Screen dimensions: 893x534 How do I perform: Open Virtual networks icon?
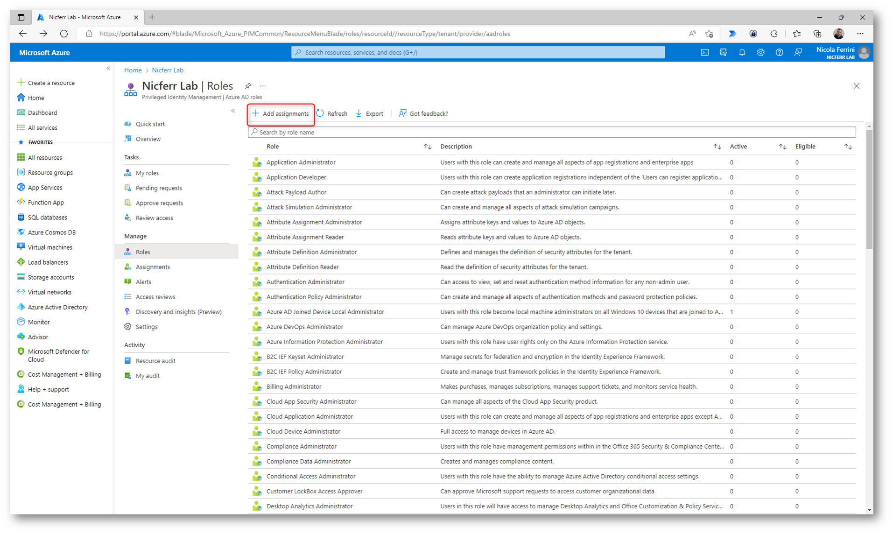click(x=21, y=292)
